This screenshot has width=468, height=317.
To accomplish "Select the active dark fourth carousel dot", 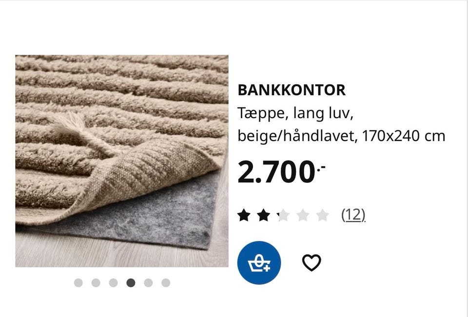I will pyautogui.click(x=131, y=283).
